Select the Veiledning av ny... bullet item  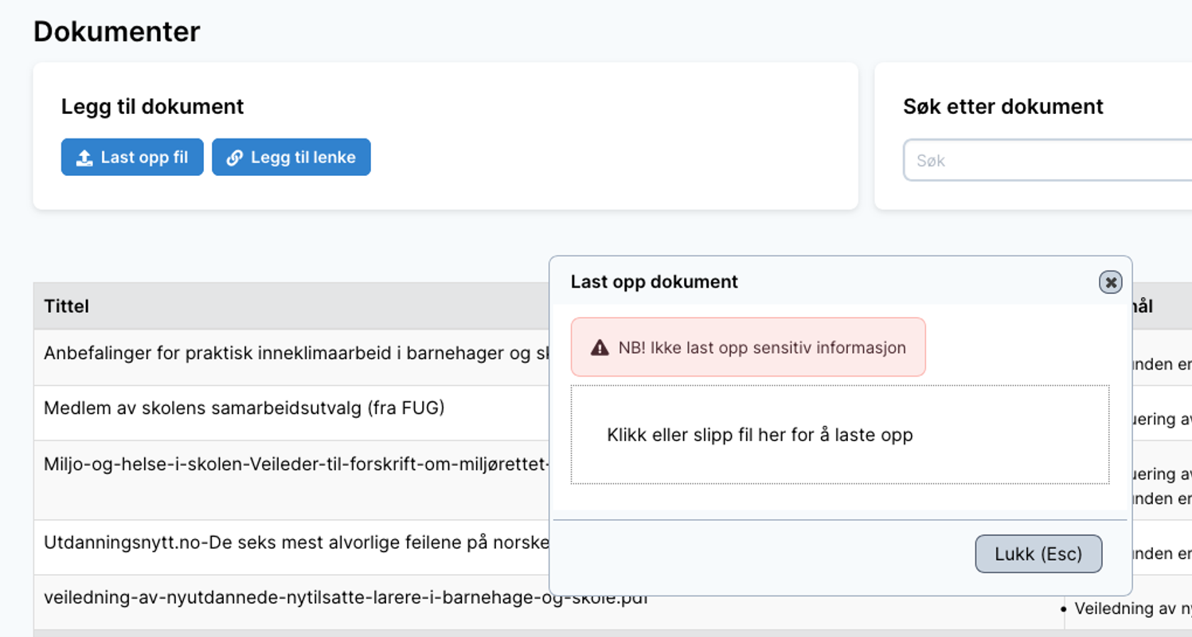coord(1132,609)
